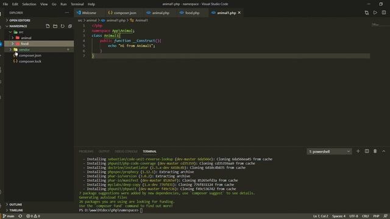Click the synchronize changes icon

pos(20,217)
